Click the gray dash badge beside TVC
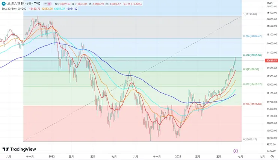The image size is (278, 160). click(45, 4)
